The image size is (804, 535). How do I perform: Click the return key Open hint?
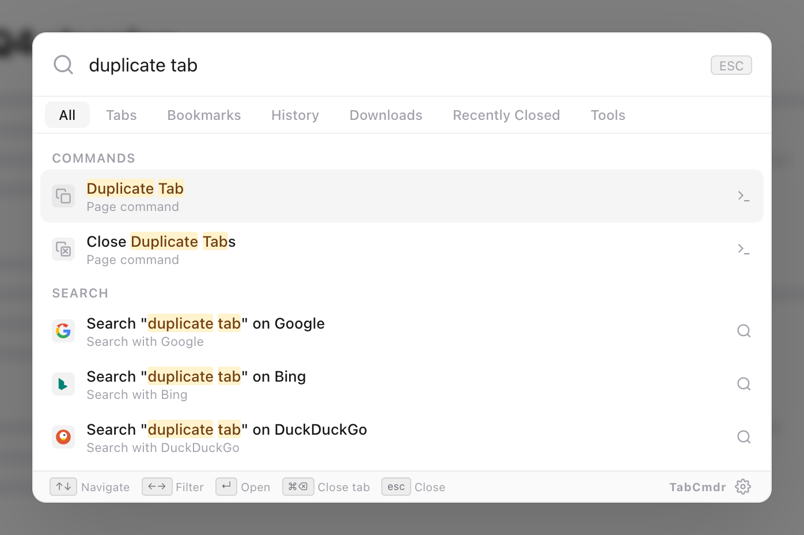[226, 487]
